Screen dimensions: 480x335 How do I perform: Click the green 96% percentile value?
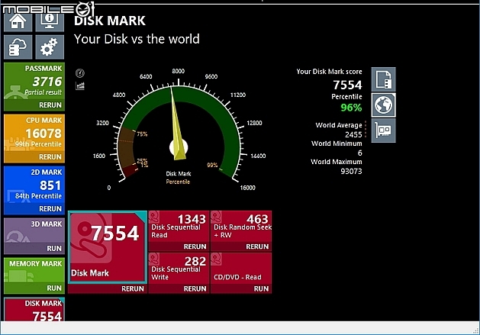pyautogui.click(x=351, y=108)
